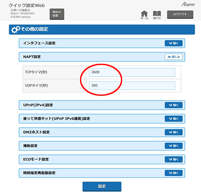Click the Aterm 3000D4AX model text
This screenshot has height=196, width=201.
[23, 13]
